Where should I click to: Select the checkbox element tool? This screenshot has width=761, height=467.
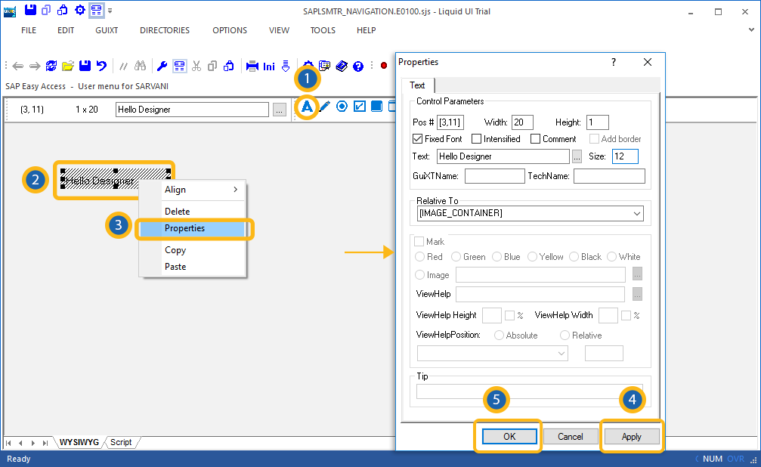click(x=360, y=107)
